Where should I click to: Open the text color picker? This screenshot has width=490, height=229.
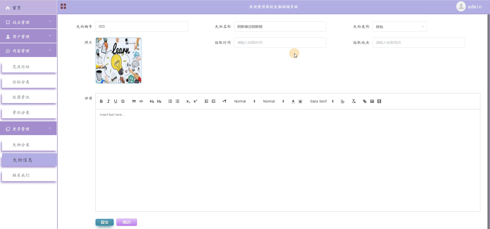coord(293,101)
